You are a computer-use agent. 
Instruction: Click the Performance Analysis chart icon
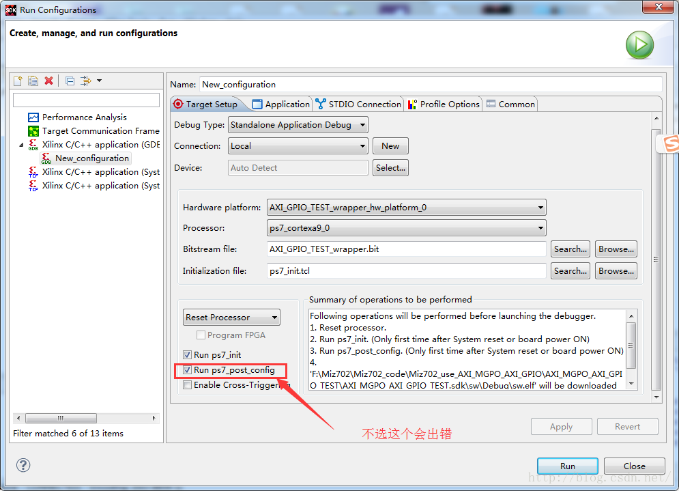[33, 117]
